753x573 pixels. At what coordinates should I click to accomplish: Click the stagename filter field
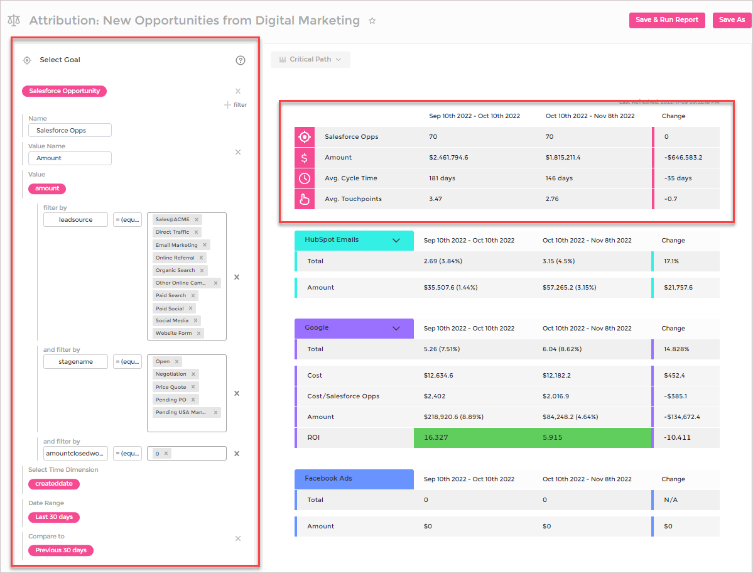(x=75, y=362)
